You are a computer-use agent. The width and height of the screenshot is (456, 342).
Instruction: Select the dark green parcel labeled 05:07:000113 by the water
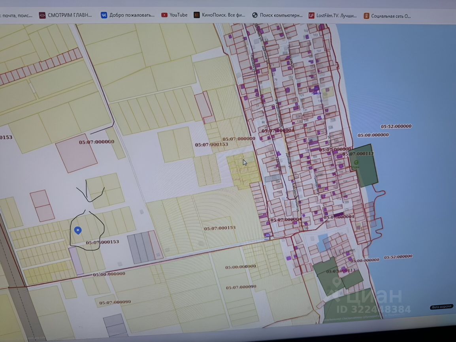pos(364,165)
